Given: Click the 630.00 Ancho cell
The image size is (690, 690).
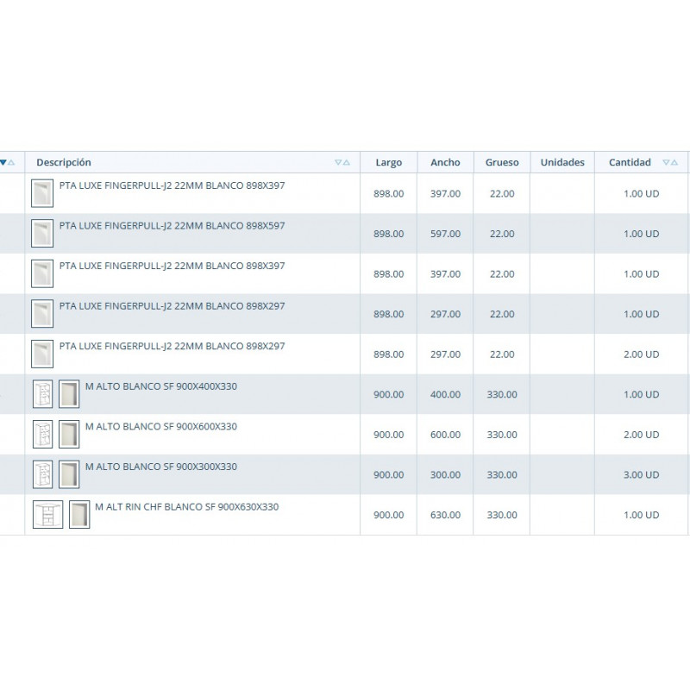Looking at the screenshot, I should click(x=445, y=515).
